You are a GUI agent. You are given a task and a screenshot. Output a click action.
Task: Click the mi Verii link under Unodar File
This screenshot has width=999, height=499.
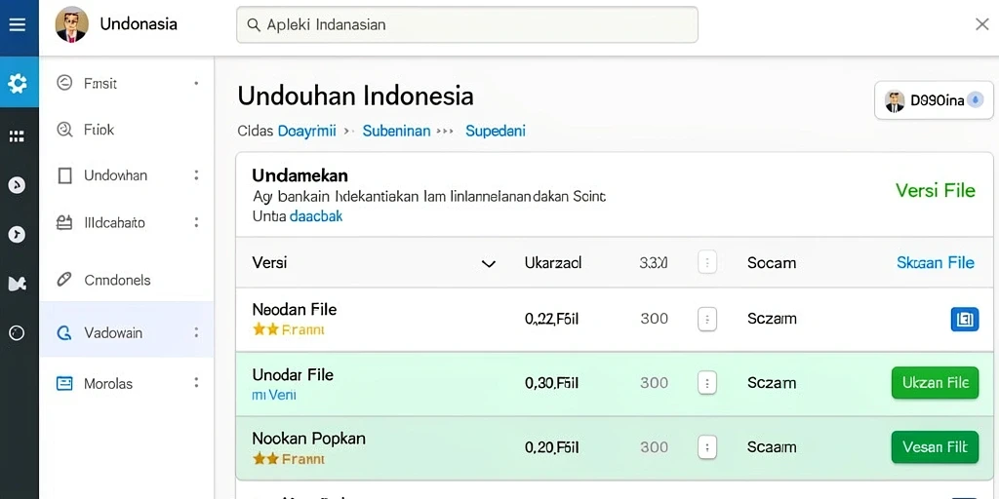tap(274, 395)
